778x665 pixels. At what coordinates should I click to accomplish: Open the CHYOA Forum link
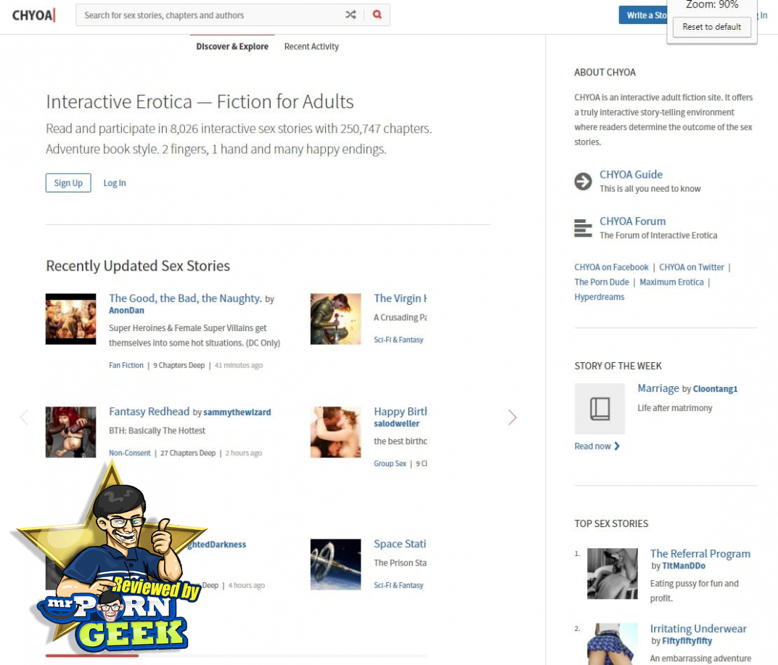click(x=633, y=221)
